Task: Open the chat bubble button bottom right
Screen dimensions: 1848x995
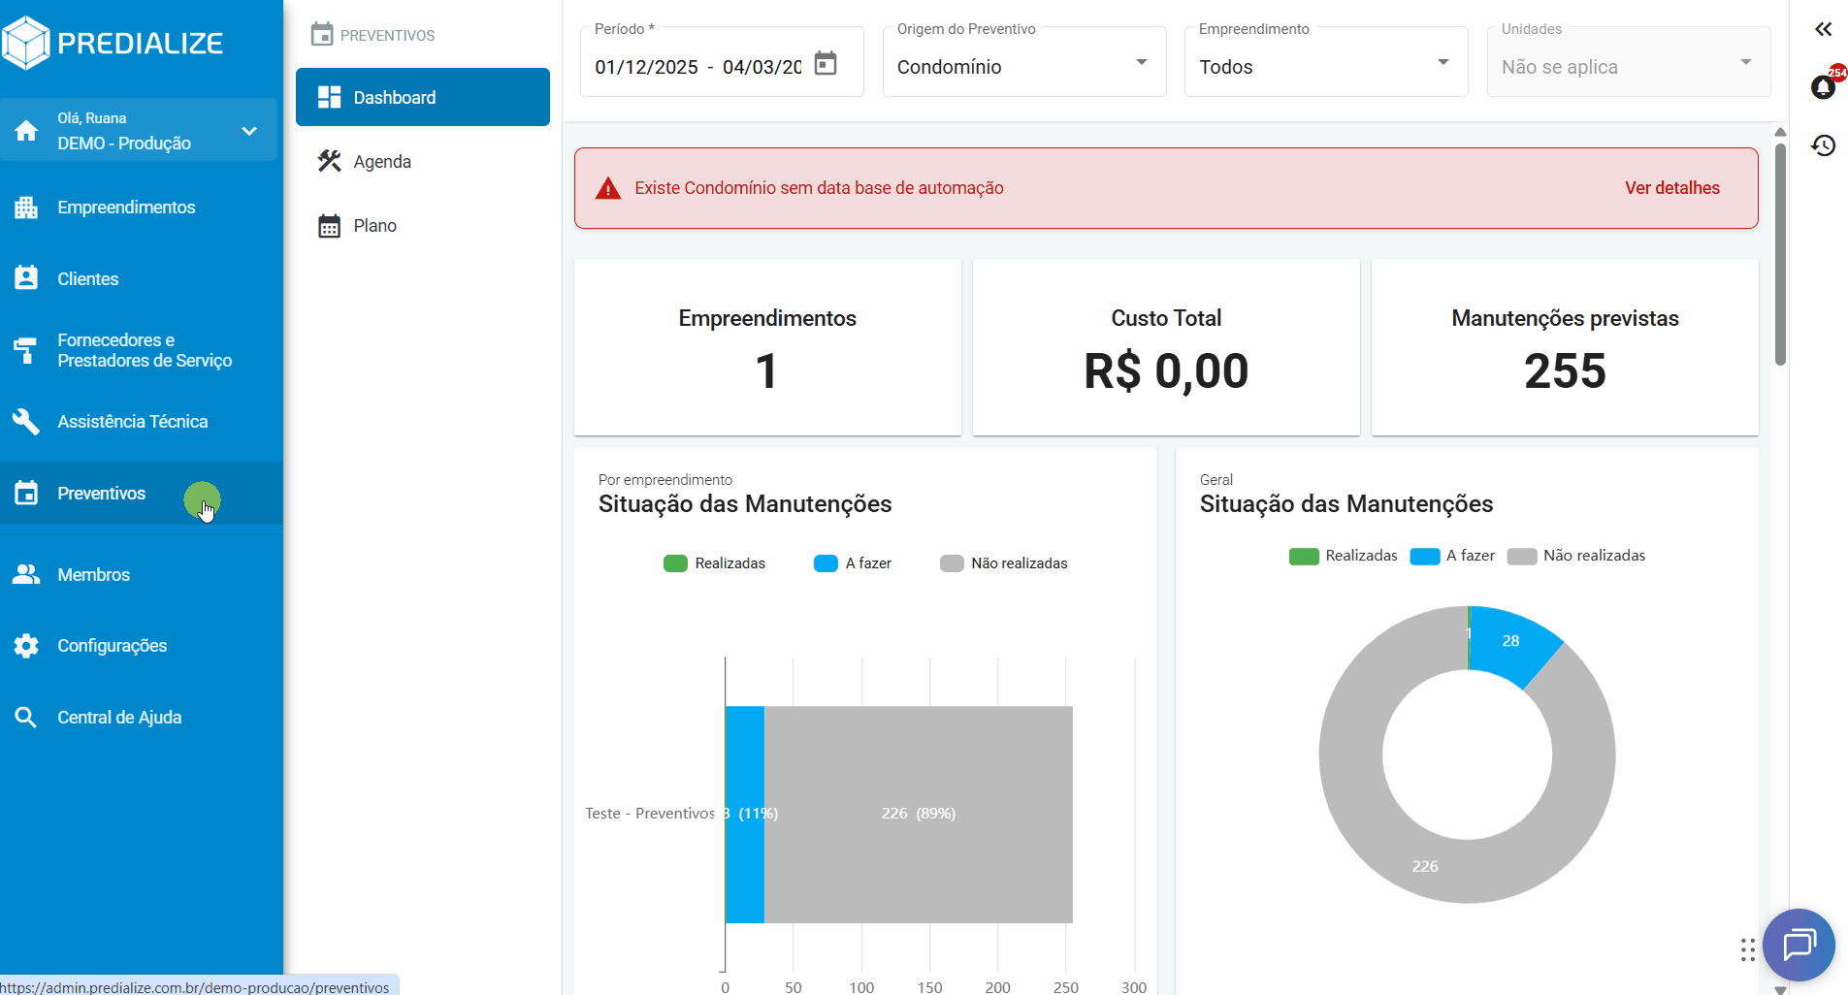Action: tap(1799, 945)
